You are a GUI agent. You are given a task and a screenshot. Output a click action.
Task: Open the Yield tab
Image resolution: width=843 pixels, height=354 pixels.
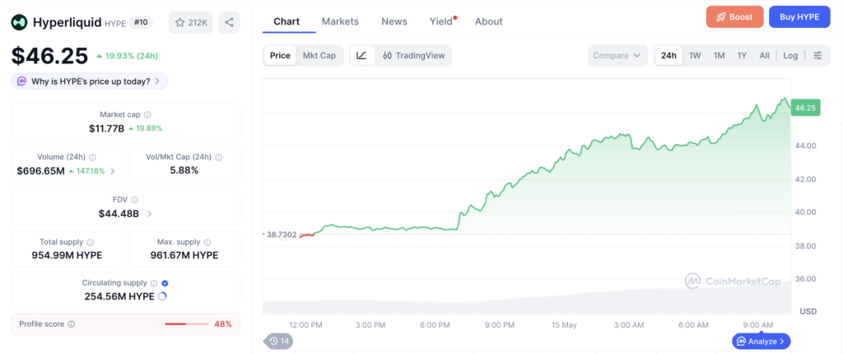441,21
